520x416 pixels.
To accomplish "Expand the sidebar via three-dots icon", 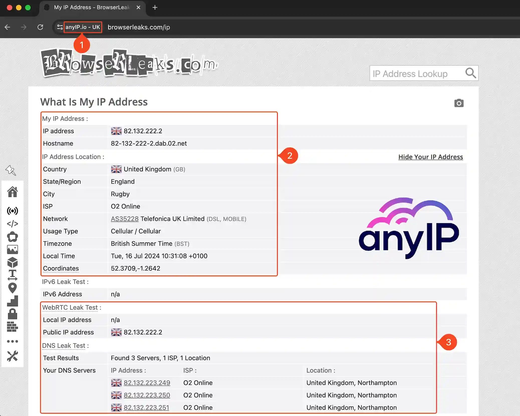I will coord(13,341).
